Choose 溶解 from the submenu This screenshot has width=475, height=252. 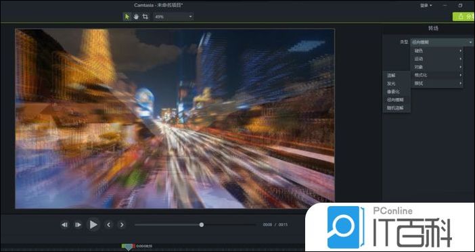[x=397, y=75]
